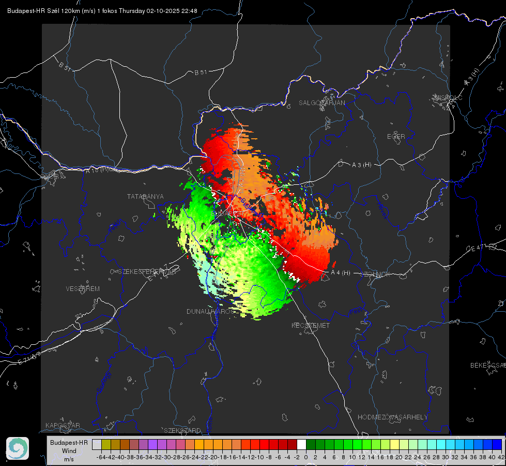Click the white legend swatch between -2 and 0
The width and height of the screenshot is (506, 466).
coord(301,444)
